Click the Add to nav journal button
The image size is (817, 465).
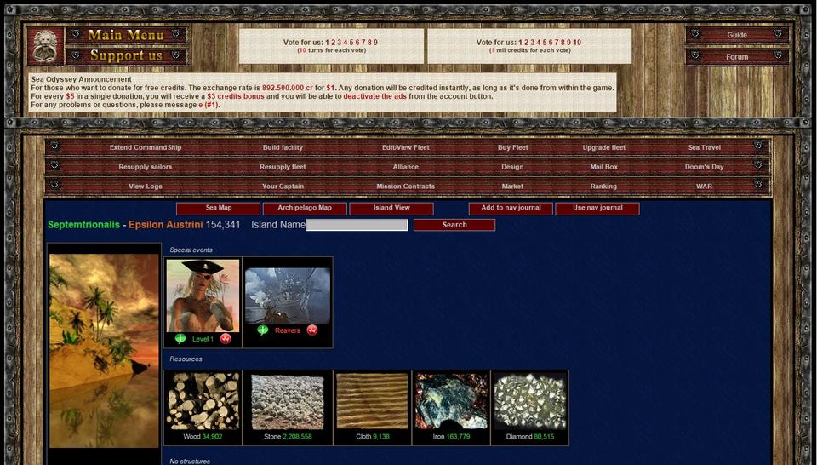[x=510, y=209]
